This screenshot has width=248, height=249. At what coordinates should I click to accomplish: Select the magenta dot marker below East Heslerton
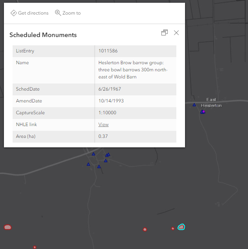point(204,112)
